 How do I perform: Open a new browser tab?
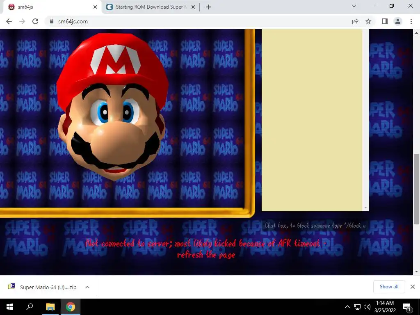click(x=209, y=7)
